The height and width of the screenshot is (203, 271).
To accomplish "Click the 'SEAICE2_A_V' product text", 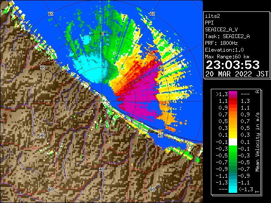I will click(222, 30).
